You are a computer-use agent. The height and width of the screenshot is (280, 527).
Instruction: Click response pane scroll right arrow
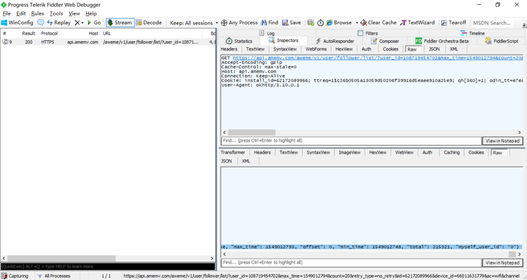tap(519, 254)
